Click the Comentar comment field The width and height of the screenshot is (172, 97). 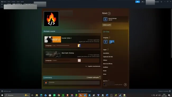(x=74, y=83)
